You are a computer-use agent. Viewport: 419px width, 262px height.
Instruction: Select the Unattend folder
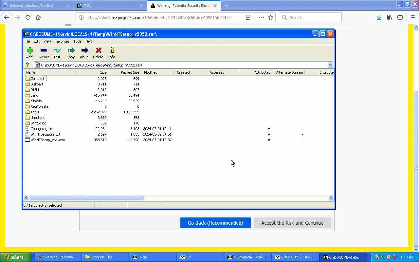click(35, 118)
